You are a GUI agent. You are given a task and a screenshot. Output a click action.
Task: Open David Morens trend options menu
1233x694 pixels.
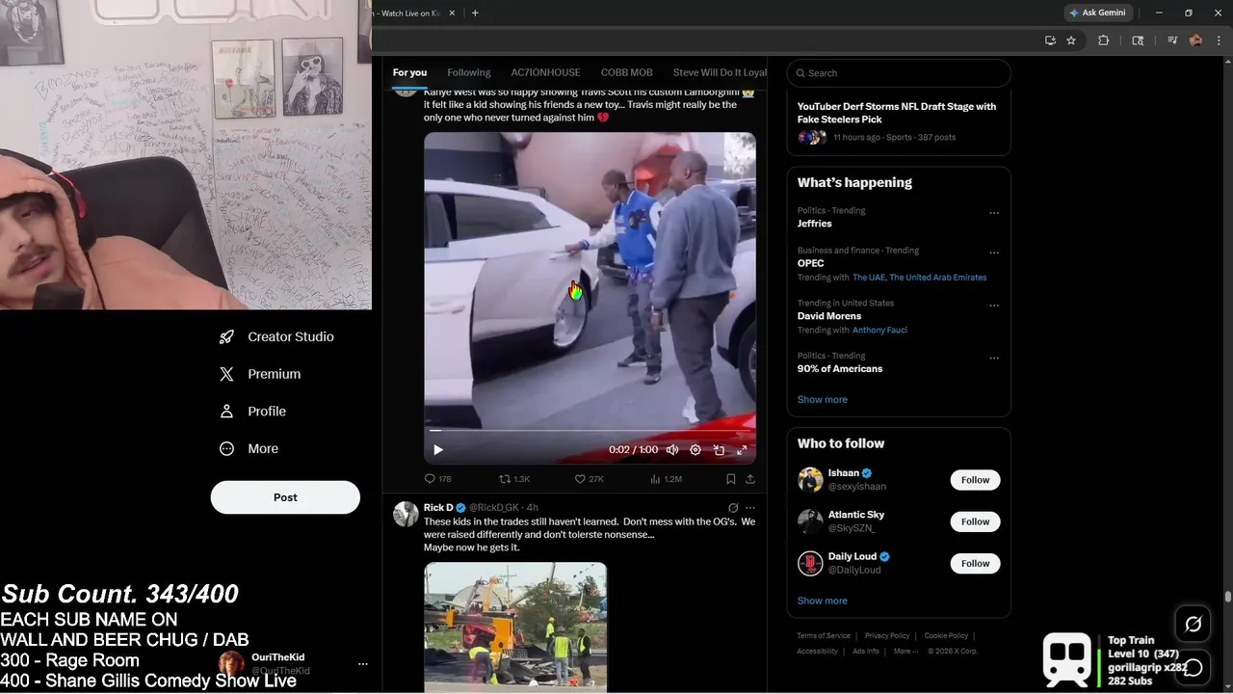994,306
